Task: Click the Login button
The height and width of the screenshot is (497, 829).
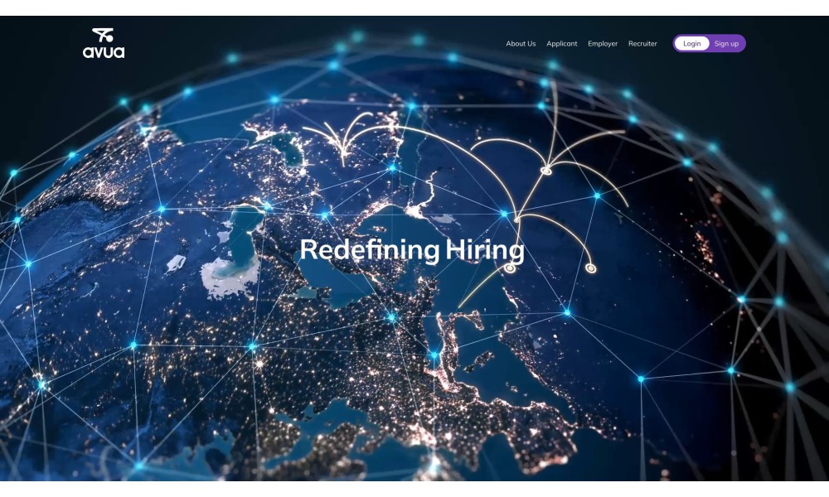Action: pos(691,43)
